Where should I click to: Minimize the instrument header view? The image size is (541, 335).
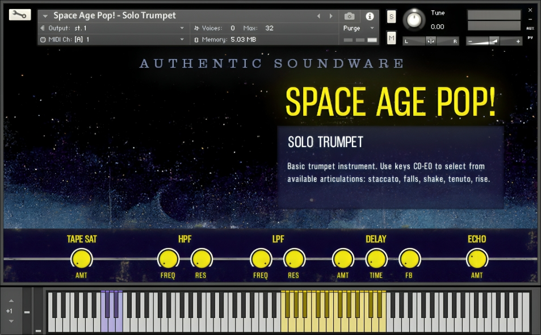(530, 19)
